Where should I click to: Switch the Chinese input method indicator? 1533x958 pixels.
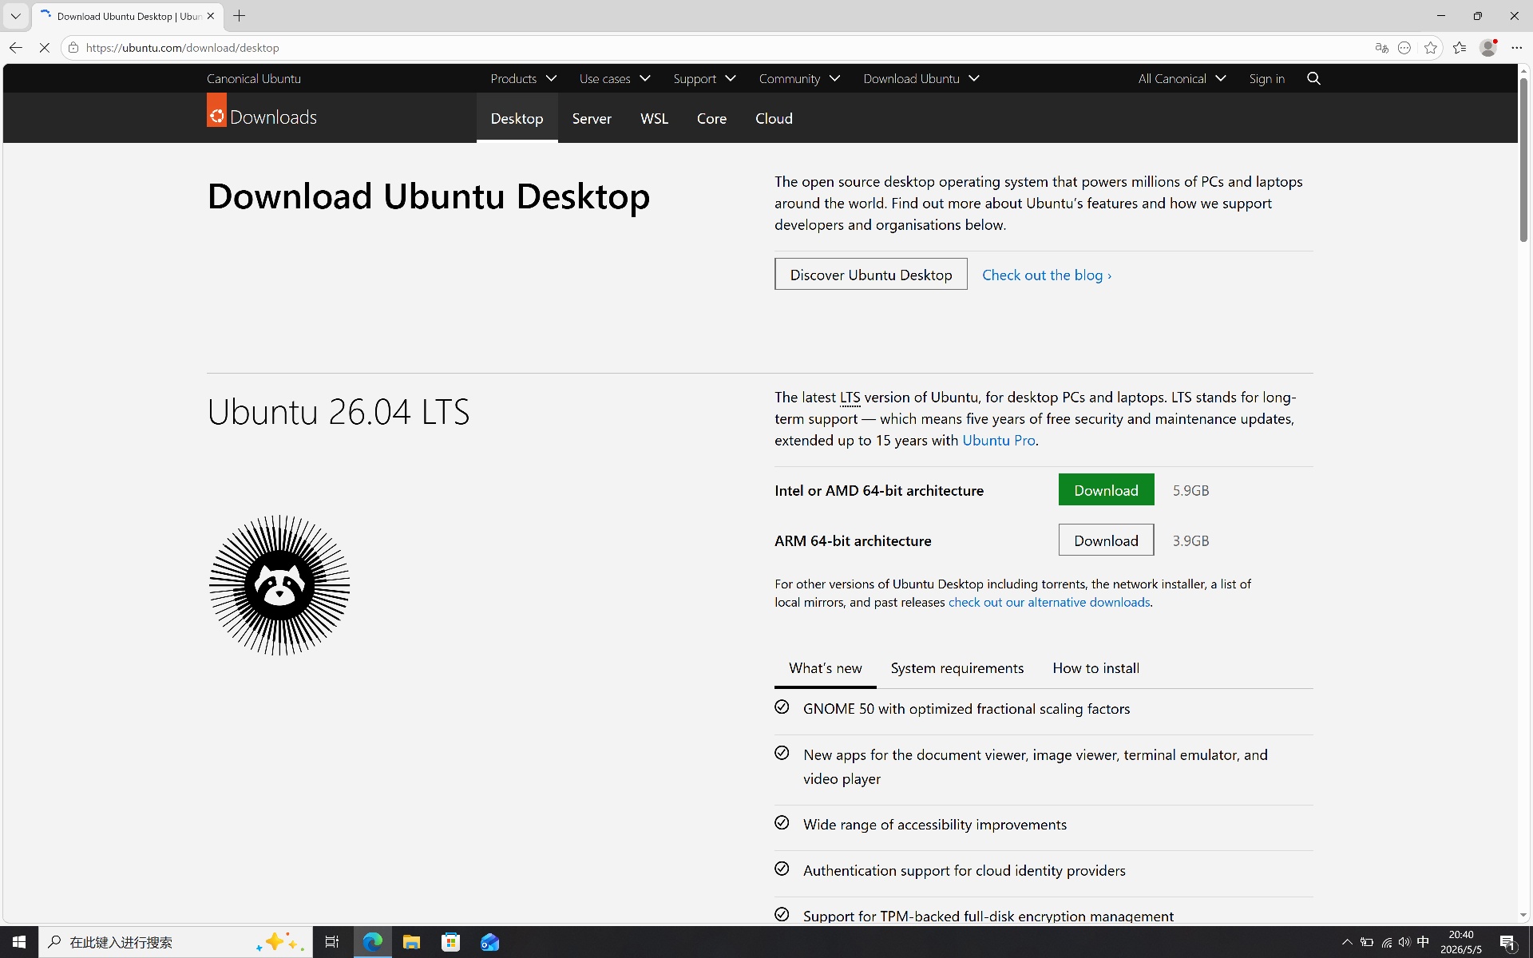pyautogui.click(x=1423, y=942)
